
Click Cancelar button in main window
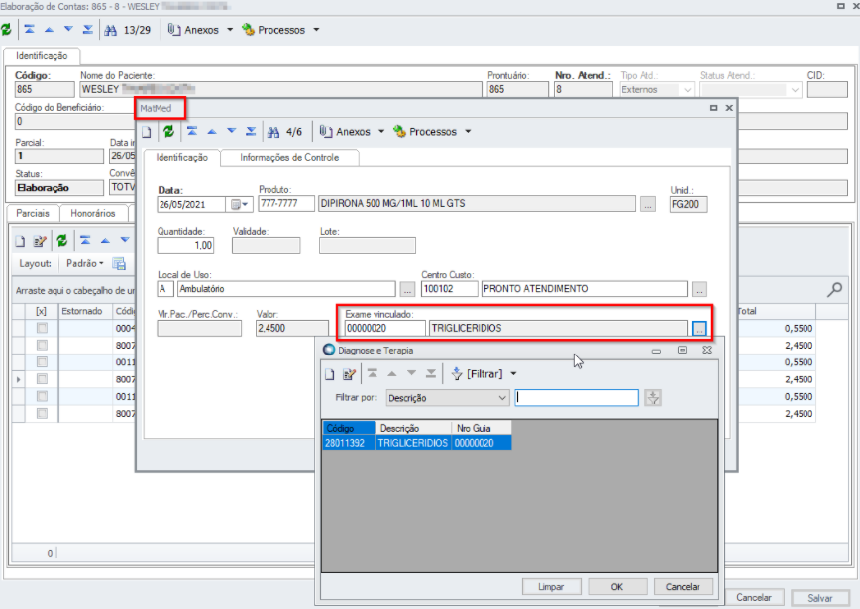(x=754, y=598)
